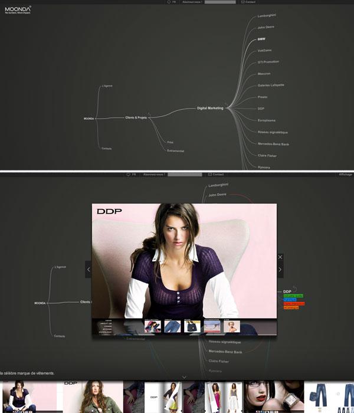354x413 pixels.
Task: Select the John Deere node in the upper mind map
Action: pos(265,27)
